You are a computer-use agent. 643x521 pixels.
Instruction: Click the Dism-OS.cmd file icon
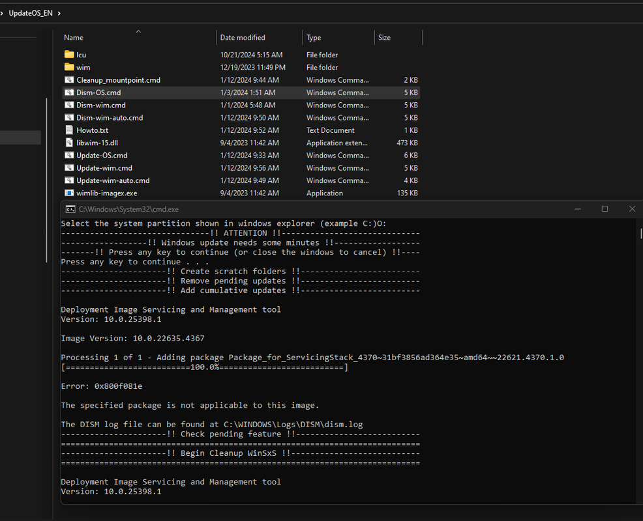(69, 92)
